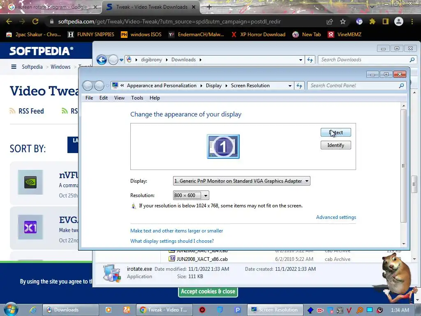The width and height of the screenshot is (421, 316).
Task: Open recent pages dropdown in Downloads window
Action: click(x=121, y=60)
